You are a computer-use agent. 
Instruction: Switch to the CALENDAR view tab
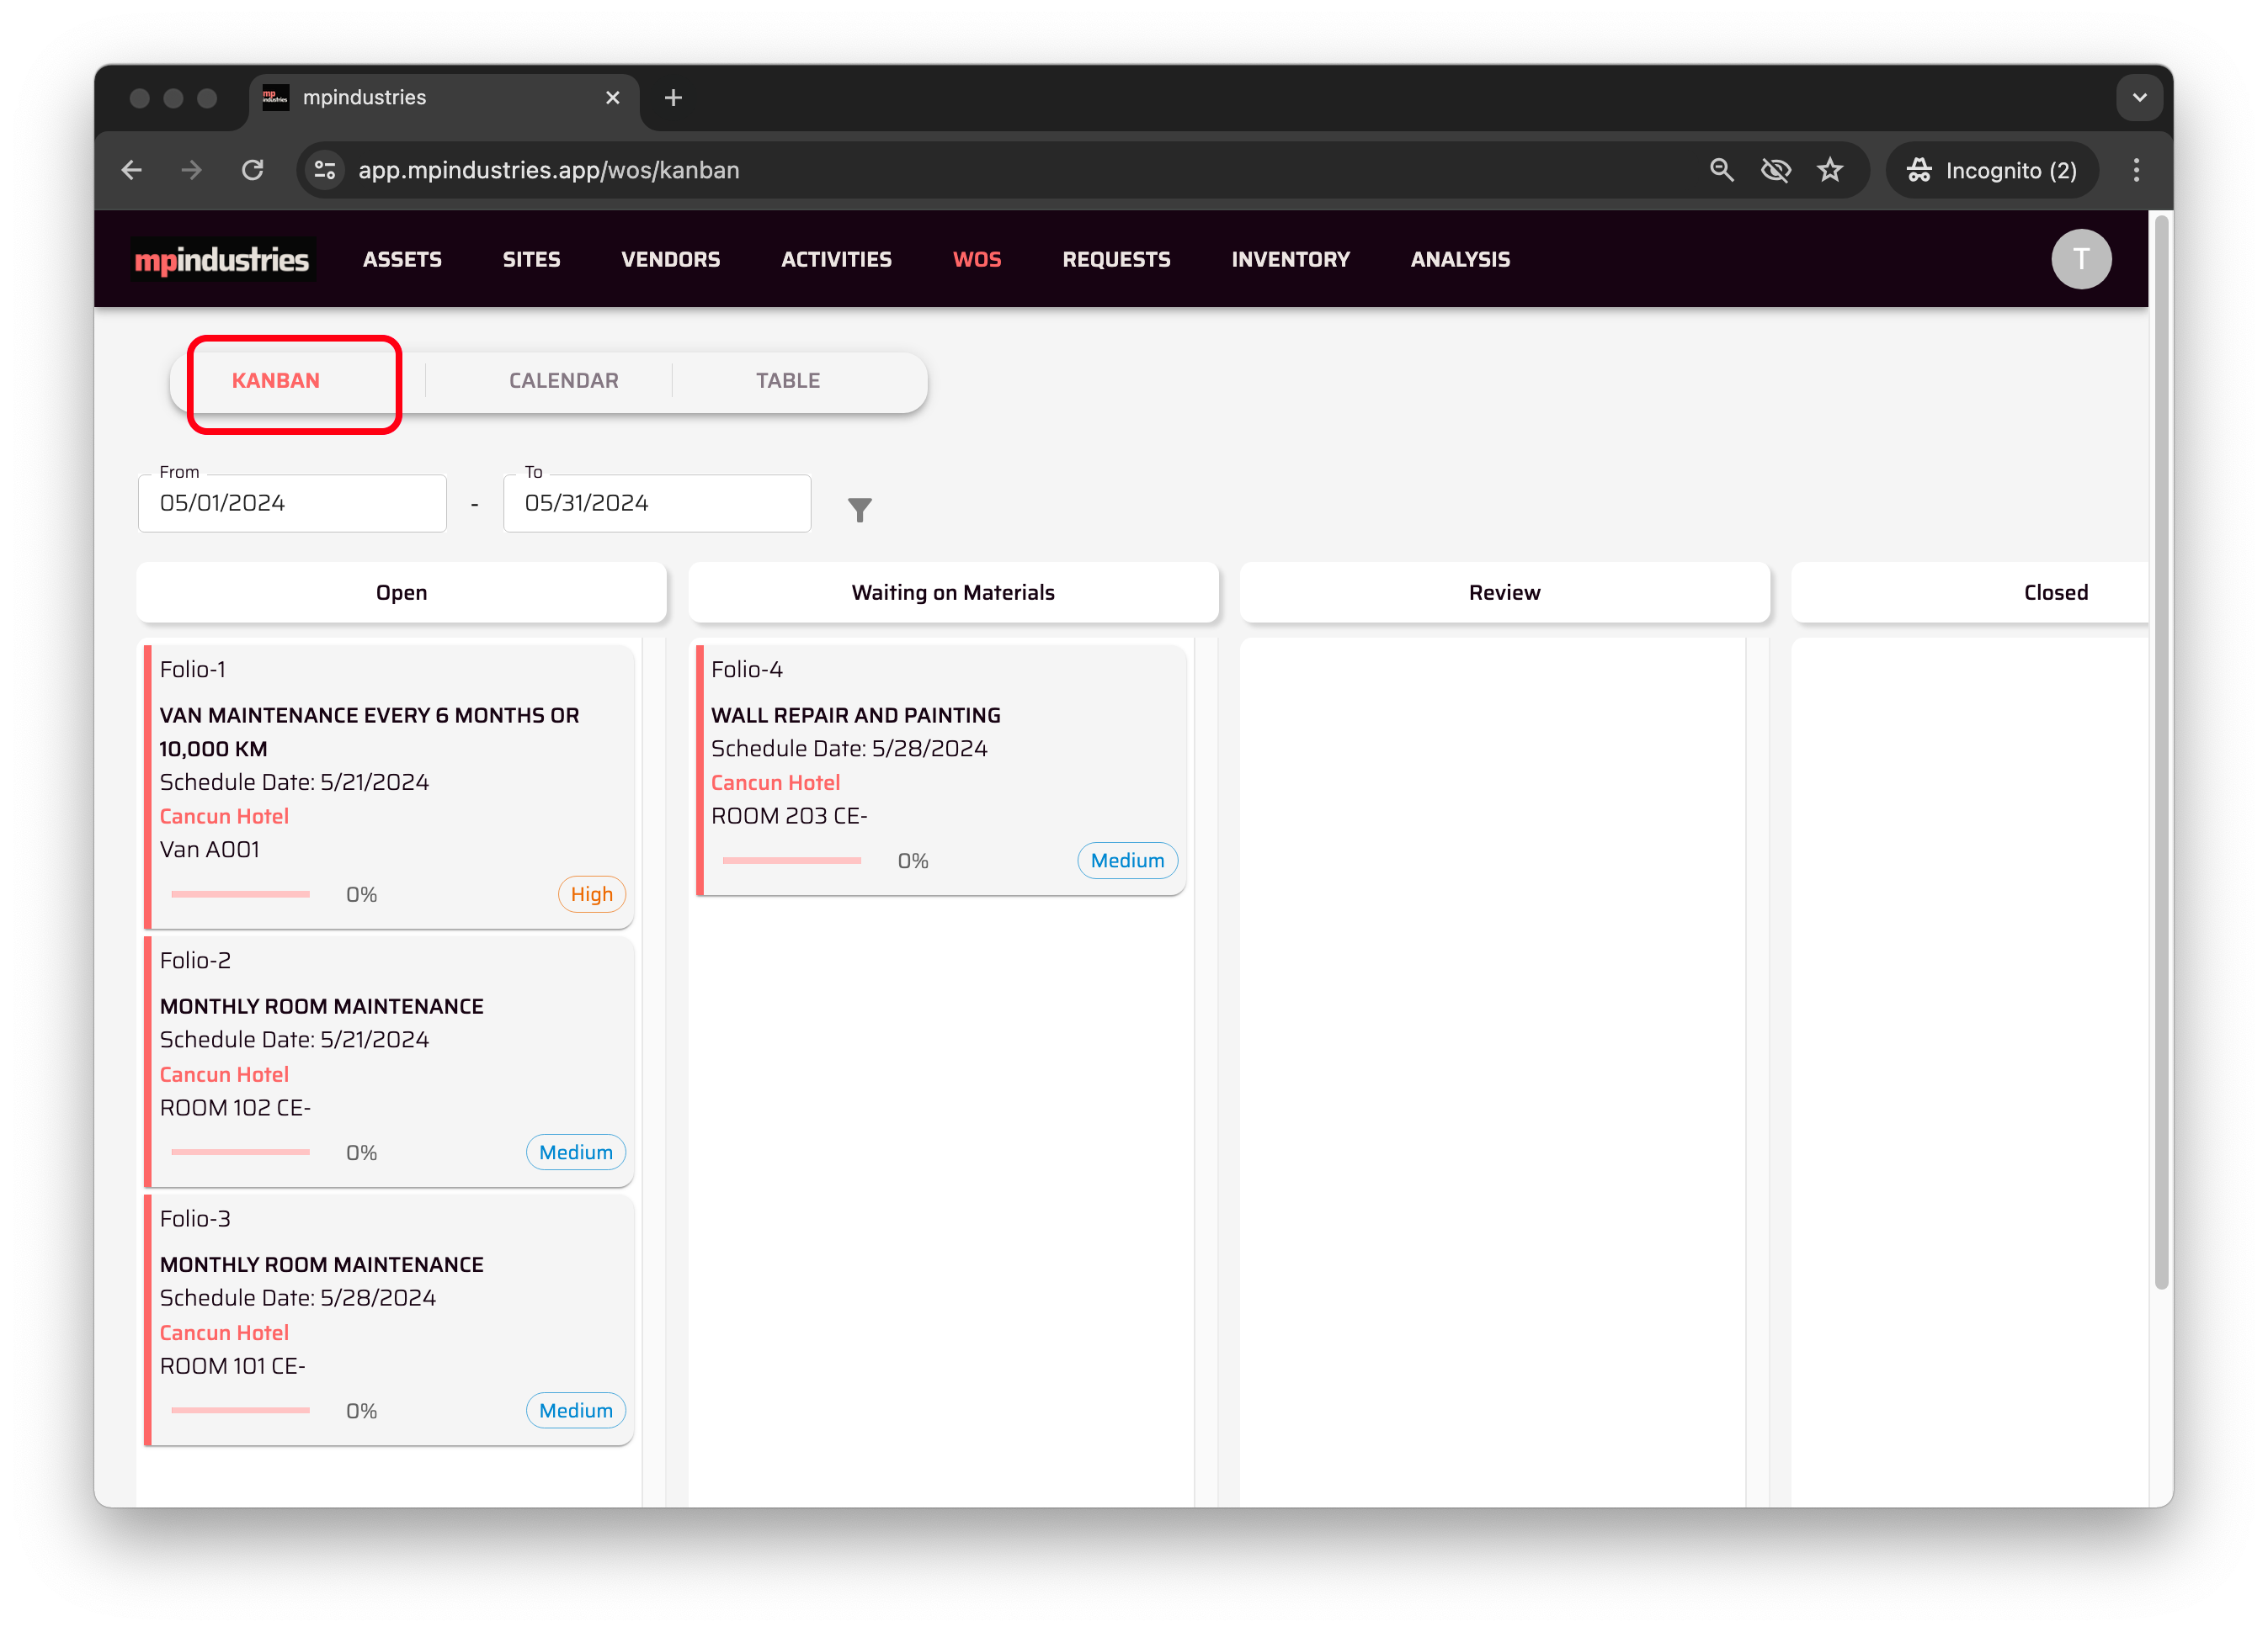click(563, 381)
